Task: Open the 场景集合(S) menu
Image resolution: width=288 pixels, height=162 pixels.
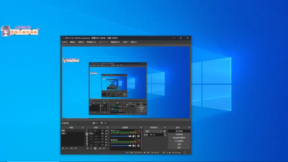Action: (115, 42)
